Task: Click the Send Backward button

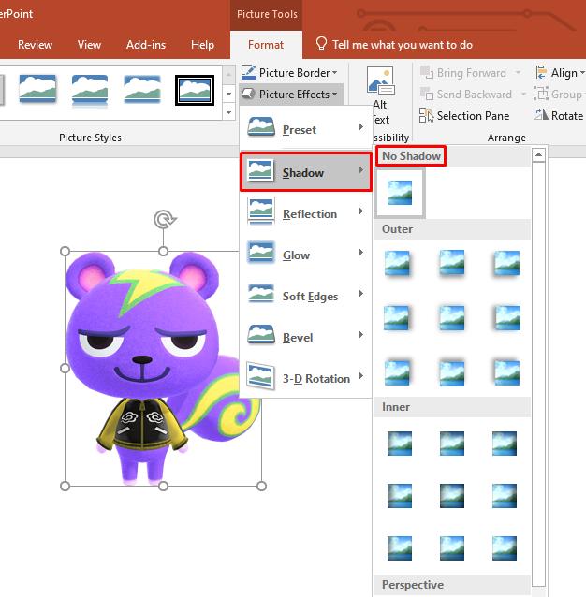Action: pyautogui.click(x=466, y=95)
